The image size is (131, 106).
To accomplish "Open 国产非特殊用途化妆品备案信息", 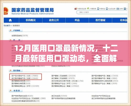I will pyautogui.click(x=63, y=98).
